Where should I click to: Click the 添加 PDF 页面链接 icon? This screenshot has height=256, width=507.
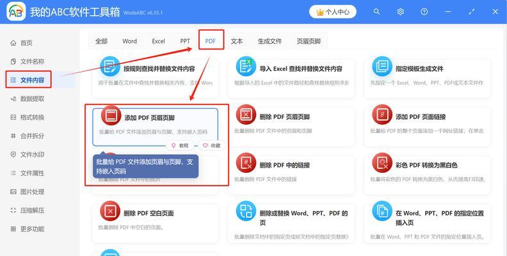[x=382, y=115]
